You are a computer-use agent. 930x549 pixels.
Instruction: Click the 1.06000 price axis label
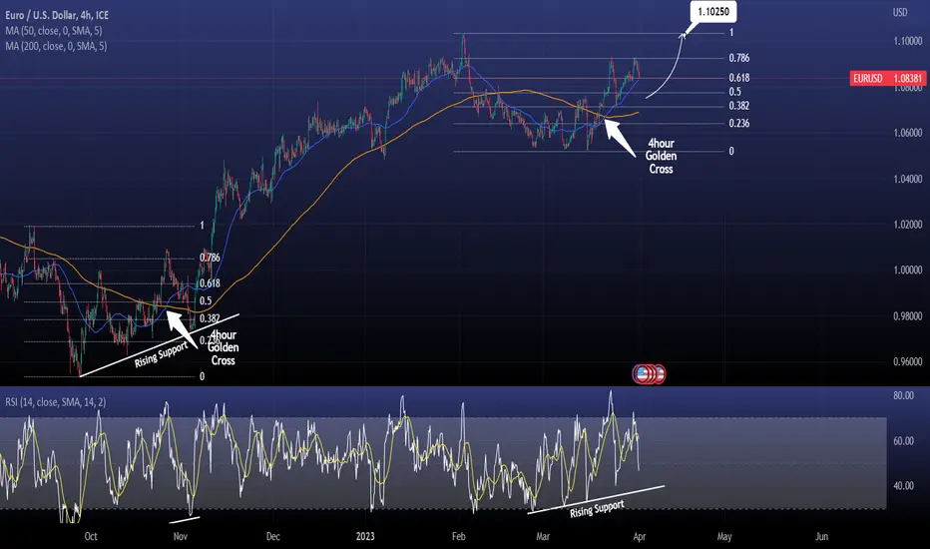click(x=907, y=133)
